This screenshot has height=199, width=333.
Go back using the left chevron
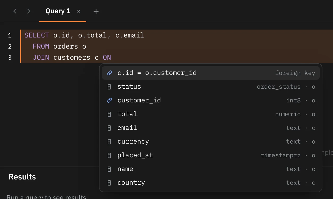[x=15, y=11]
